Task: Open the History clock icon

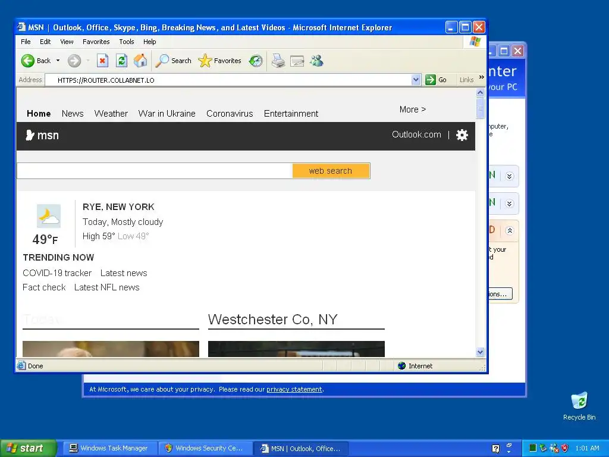Action: [256, 61]
